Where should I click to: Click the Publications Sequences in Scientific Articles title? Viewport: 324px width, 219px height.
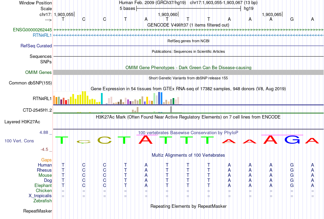[x=188, y=51]
